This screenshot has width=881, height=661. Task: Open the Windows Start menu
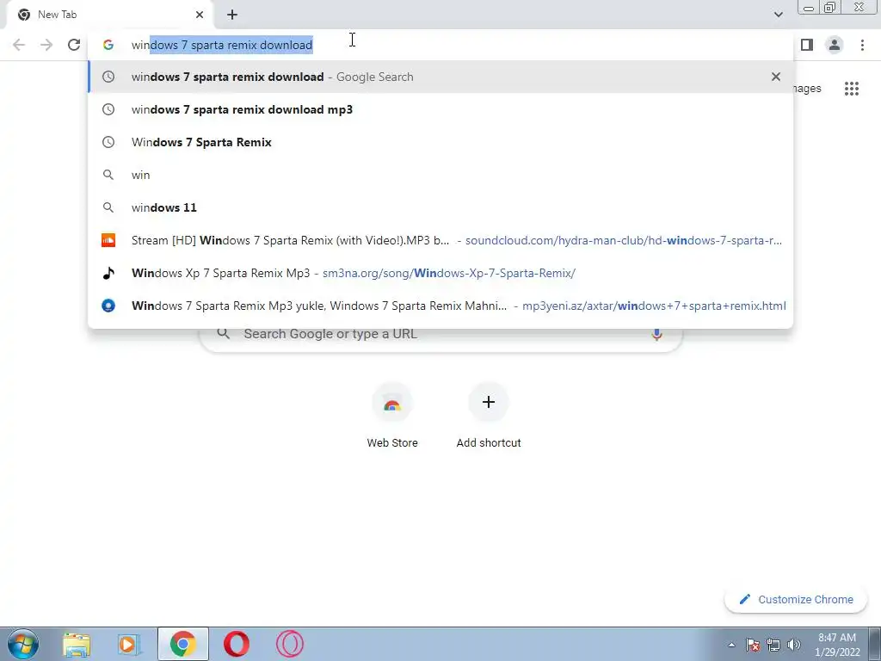23,644
